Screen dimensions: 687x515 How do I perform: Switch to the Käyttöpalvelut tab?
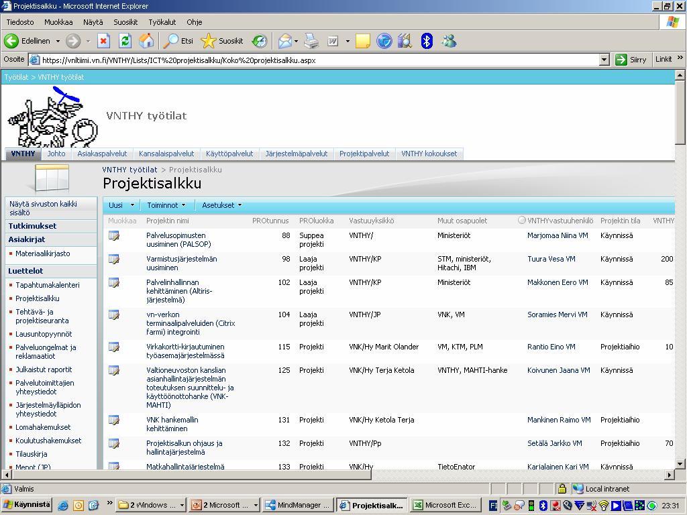229,154
